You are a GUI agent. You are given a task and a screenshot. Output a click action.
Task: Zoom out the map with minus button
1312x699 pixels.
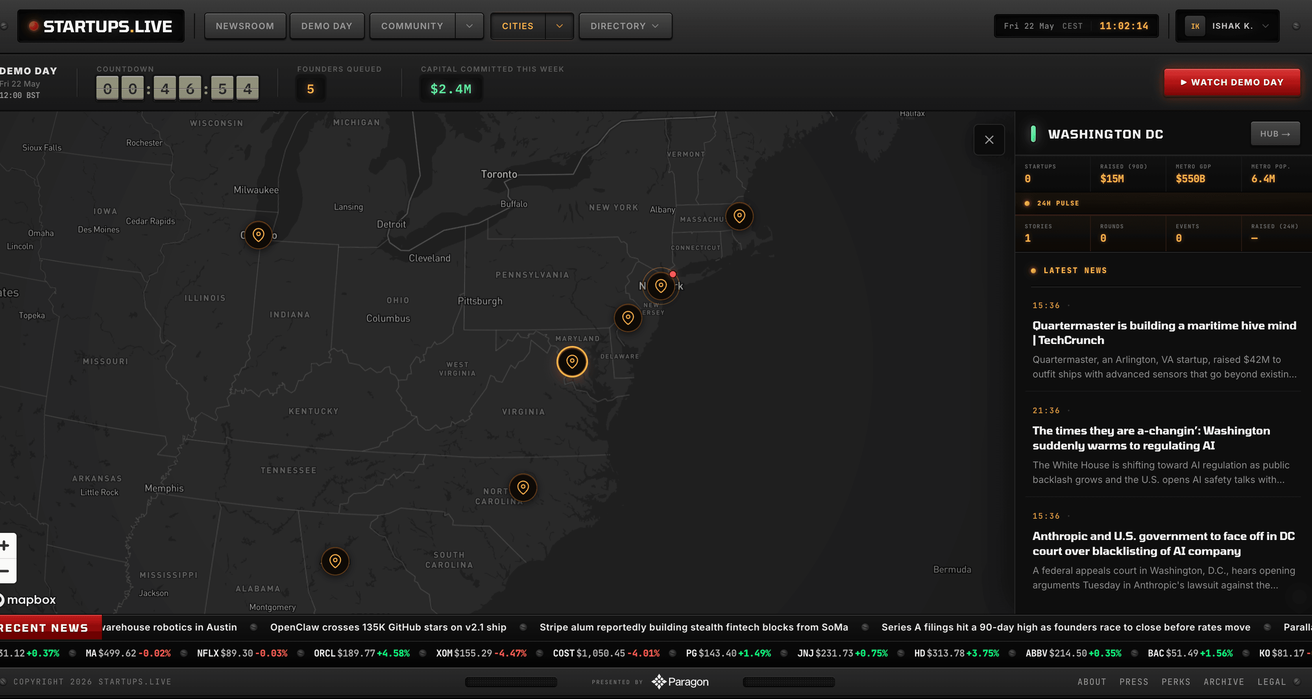point(5,571)
